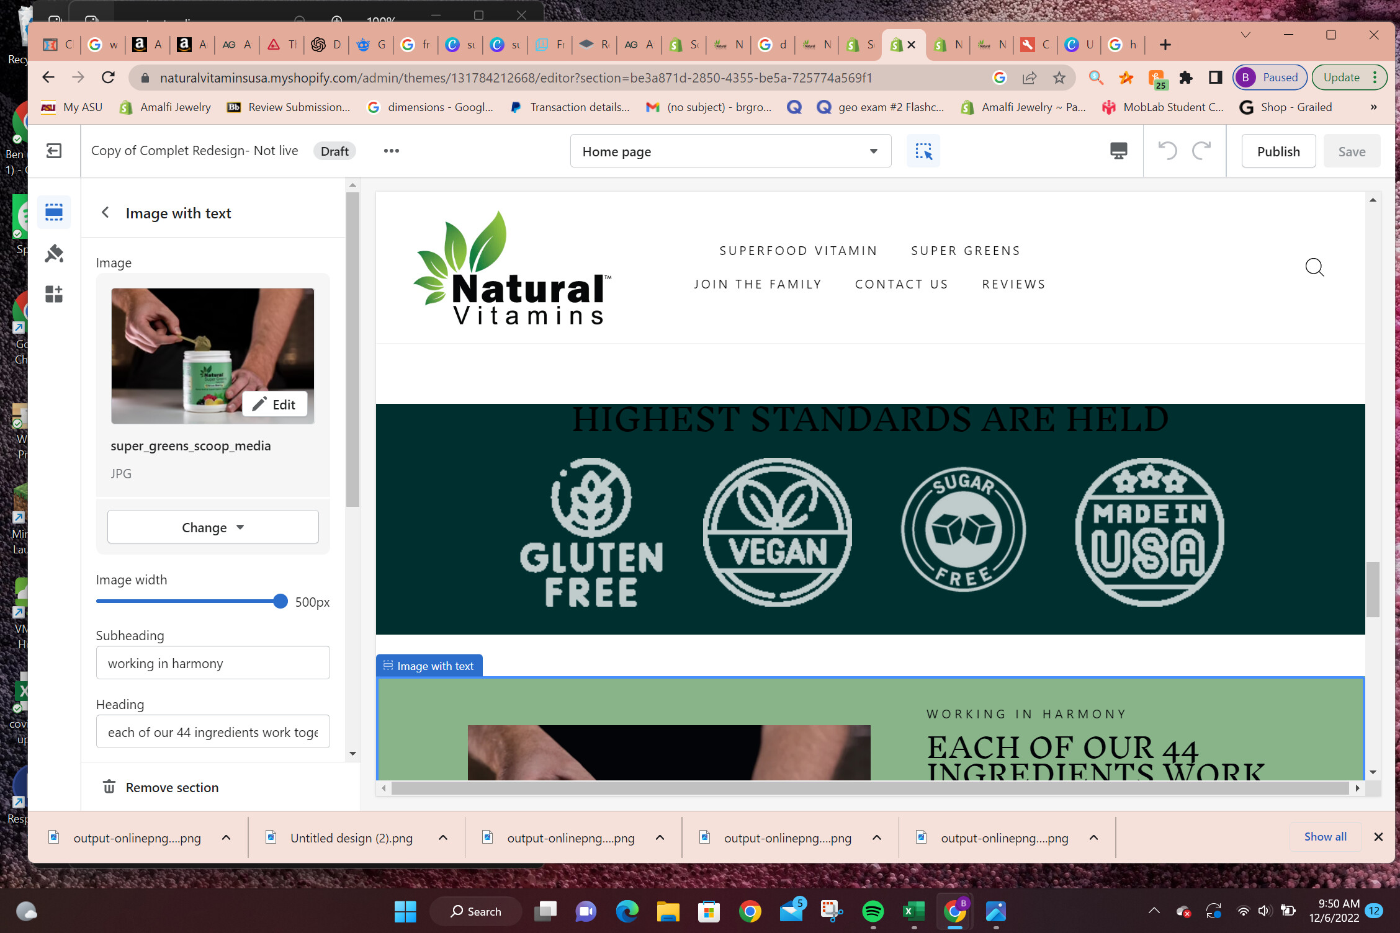The image size is (1400, 933).
Task: Open CONTACT US menu item
Action: 902,284
